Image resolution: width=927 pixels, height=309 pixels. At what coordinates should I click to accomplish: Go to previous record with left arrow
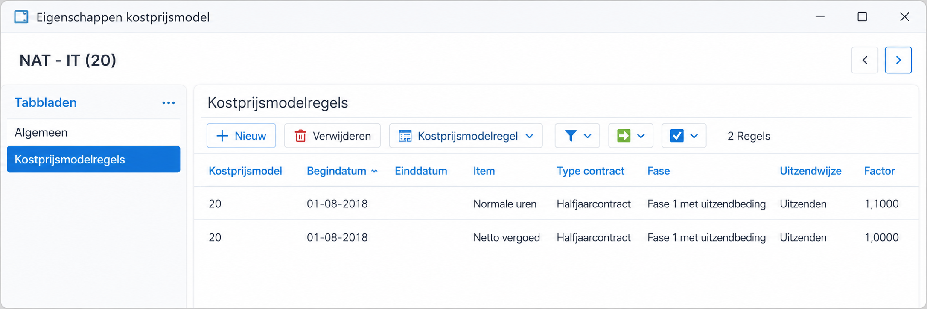[x=865, y=60]
